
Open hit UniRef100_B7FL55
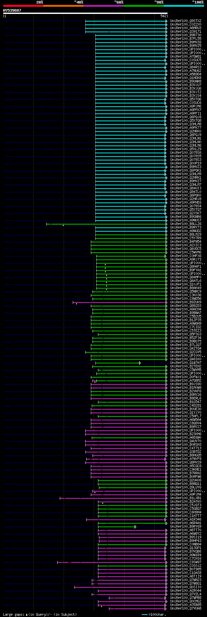(x=186, y=39)
